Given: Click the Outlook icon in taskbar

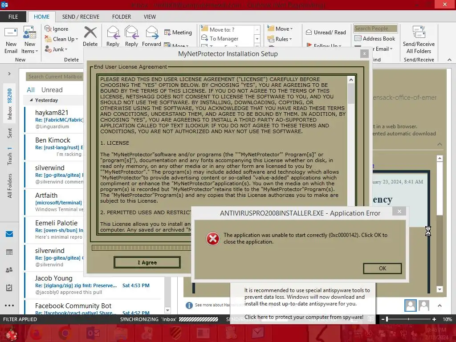Looking at the screenshot, I should tap(93, 333).
